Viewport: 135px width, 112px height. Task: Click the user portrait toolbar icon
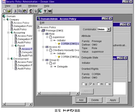(x=31, y=11)
